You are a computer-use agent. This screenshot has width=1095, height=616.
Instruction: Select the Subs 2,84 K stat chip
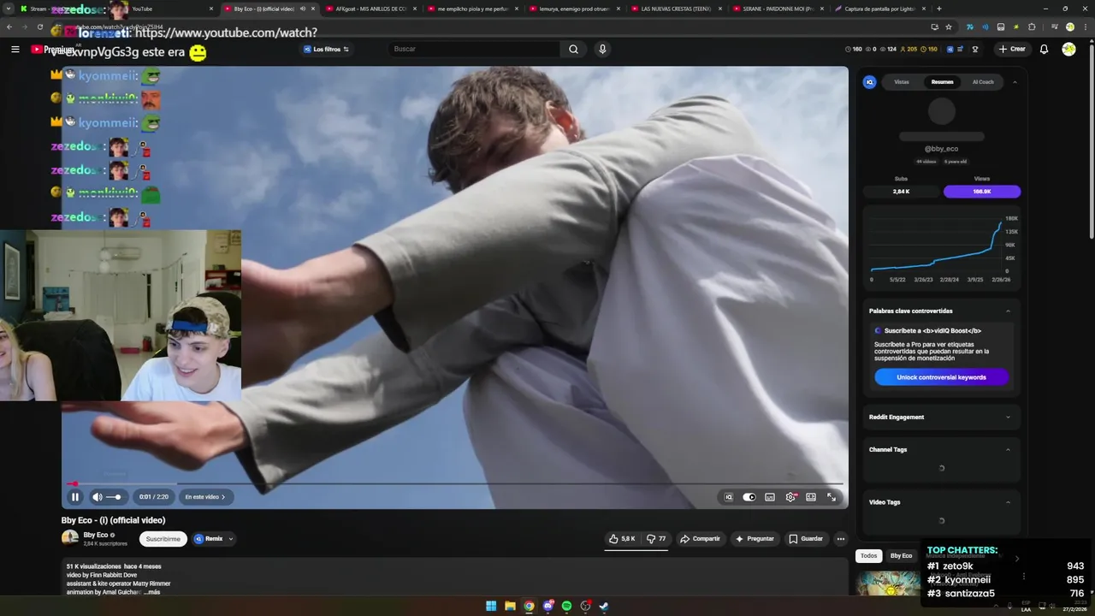901,192
